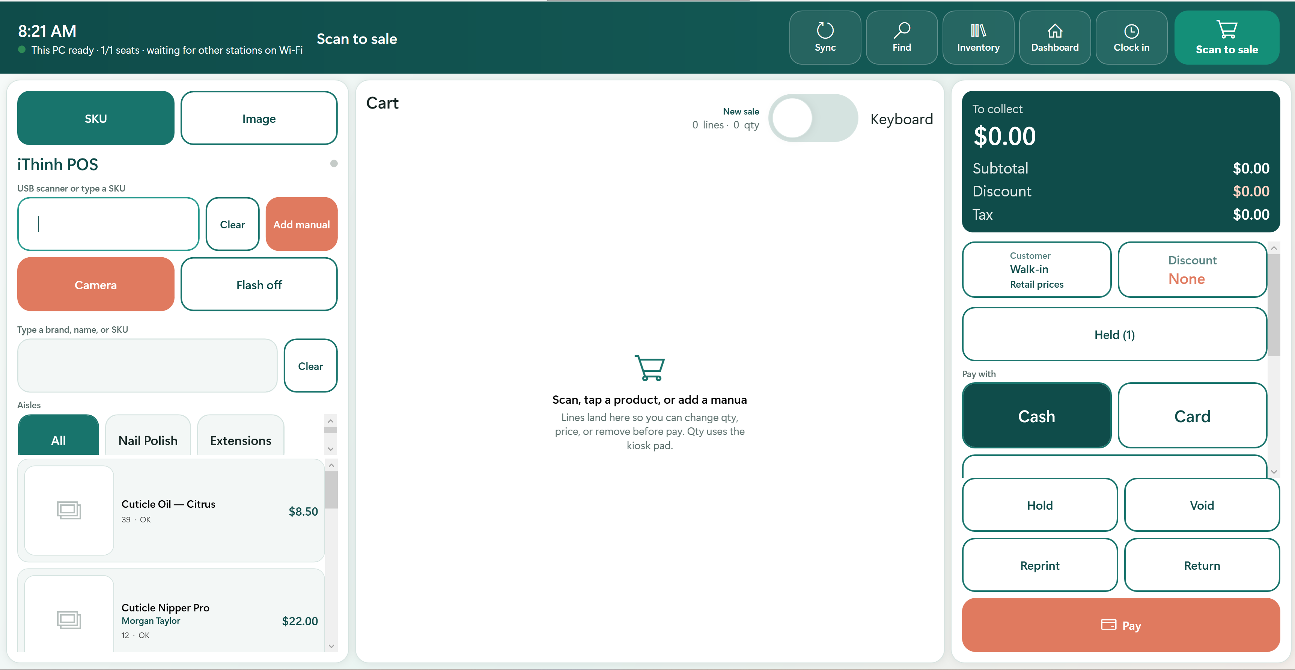1295x670 pixels.
Task: Start the Camera scanner
Action: [x=95, y=285]
